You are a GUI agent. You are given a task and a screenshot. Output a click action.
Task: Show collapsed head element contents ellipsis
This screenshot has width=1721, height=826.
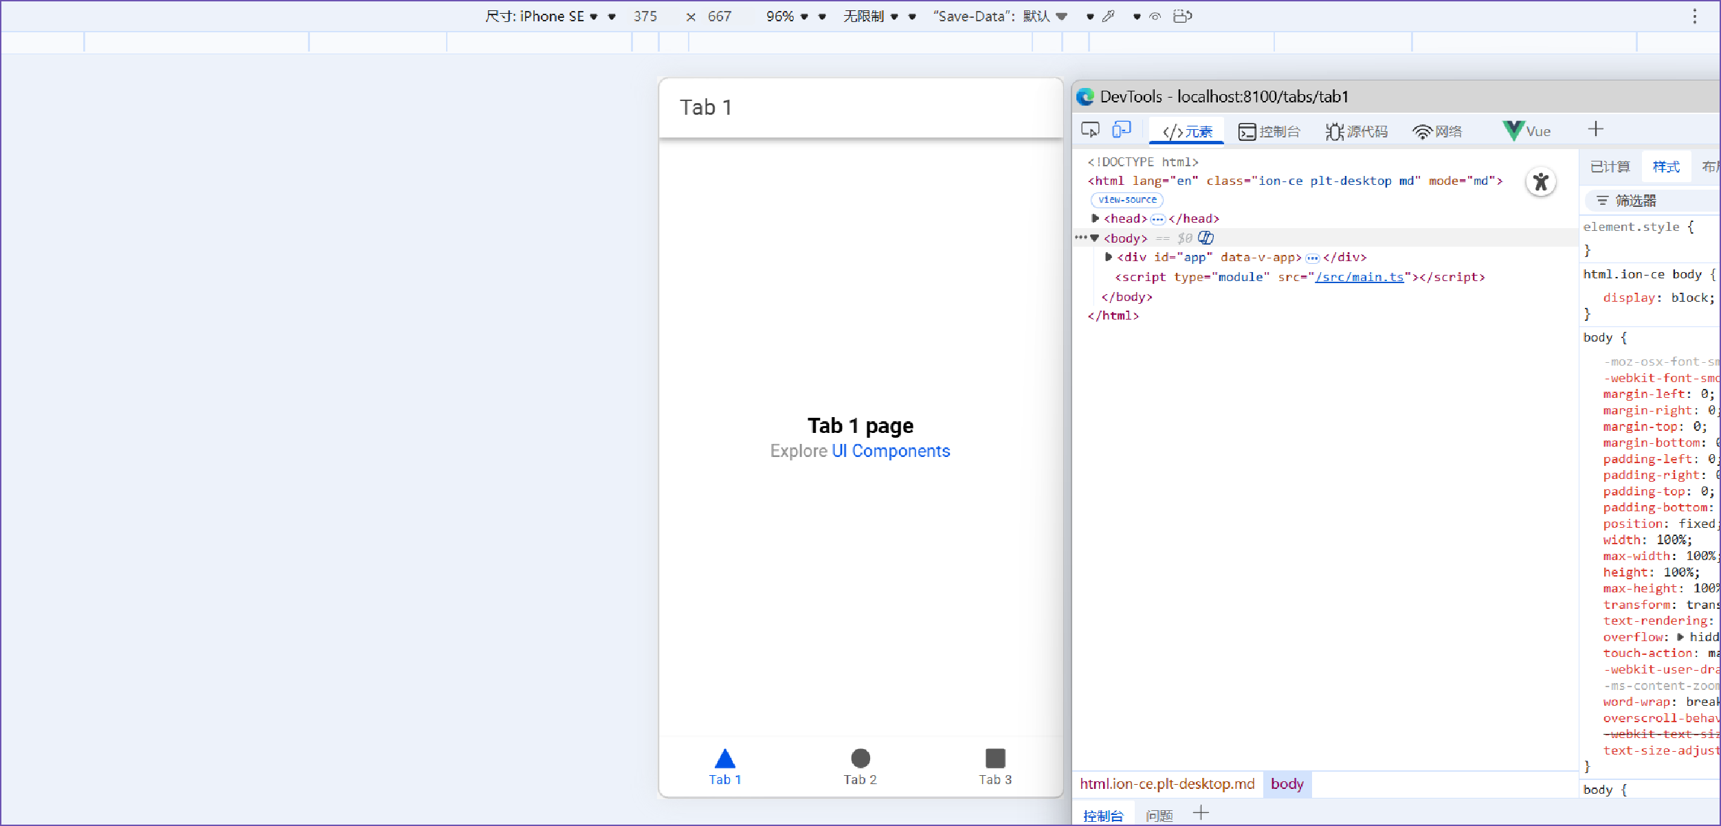click(1158, 219)
